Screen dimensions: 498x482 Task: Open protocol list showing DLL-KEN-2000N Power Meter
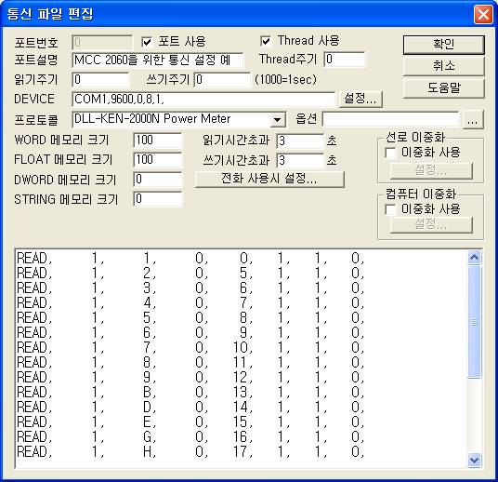click(179, 120)
